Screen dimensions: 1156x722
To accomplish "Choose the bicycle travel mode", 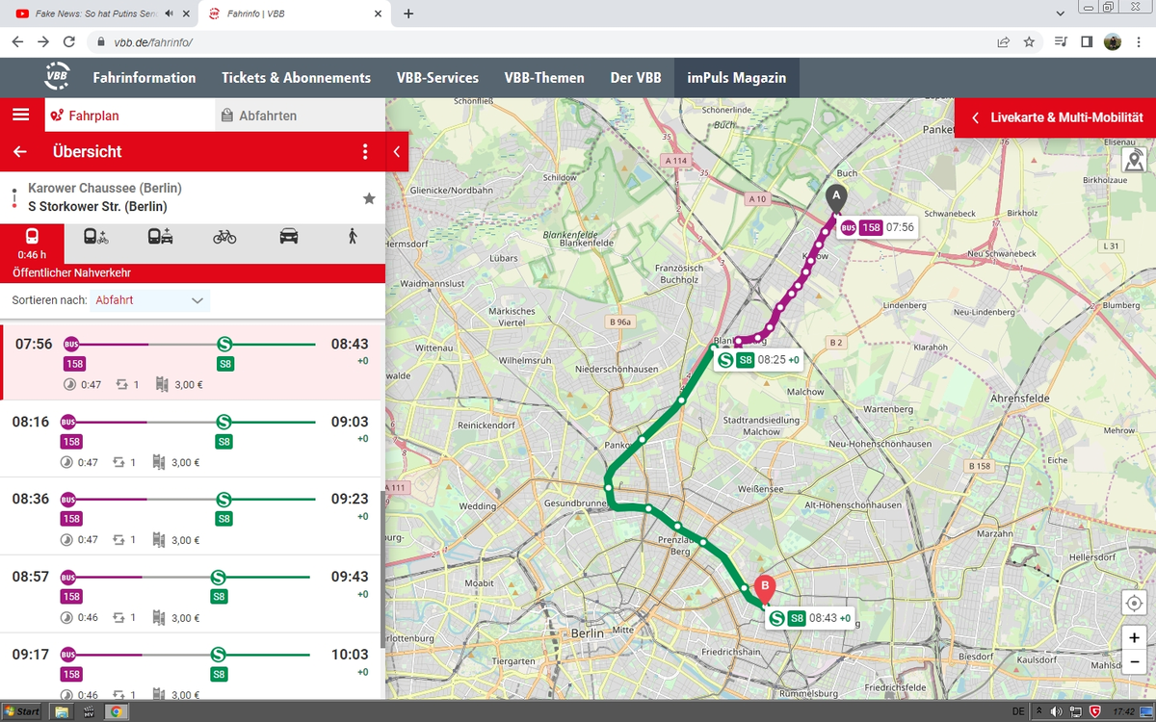I will [224, 236].
